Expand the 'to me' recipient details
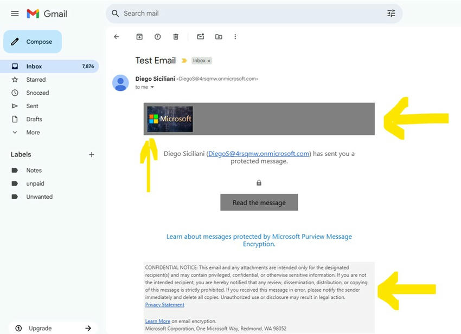 [x=152, y=87]
